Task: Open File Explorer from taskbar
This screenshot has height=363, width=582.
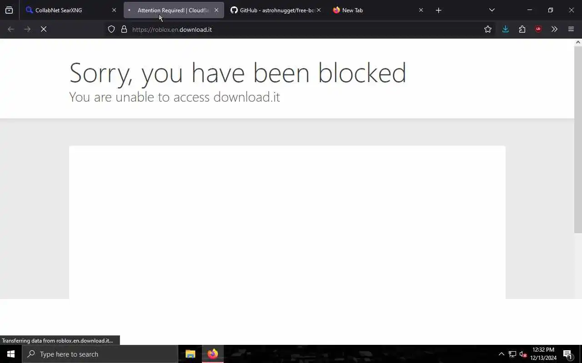Action: (x=191, y=354)
